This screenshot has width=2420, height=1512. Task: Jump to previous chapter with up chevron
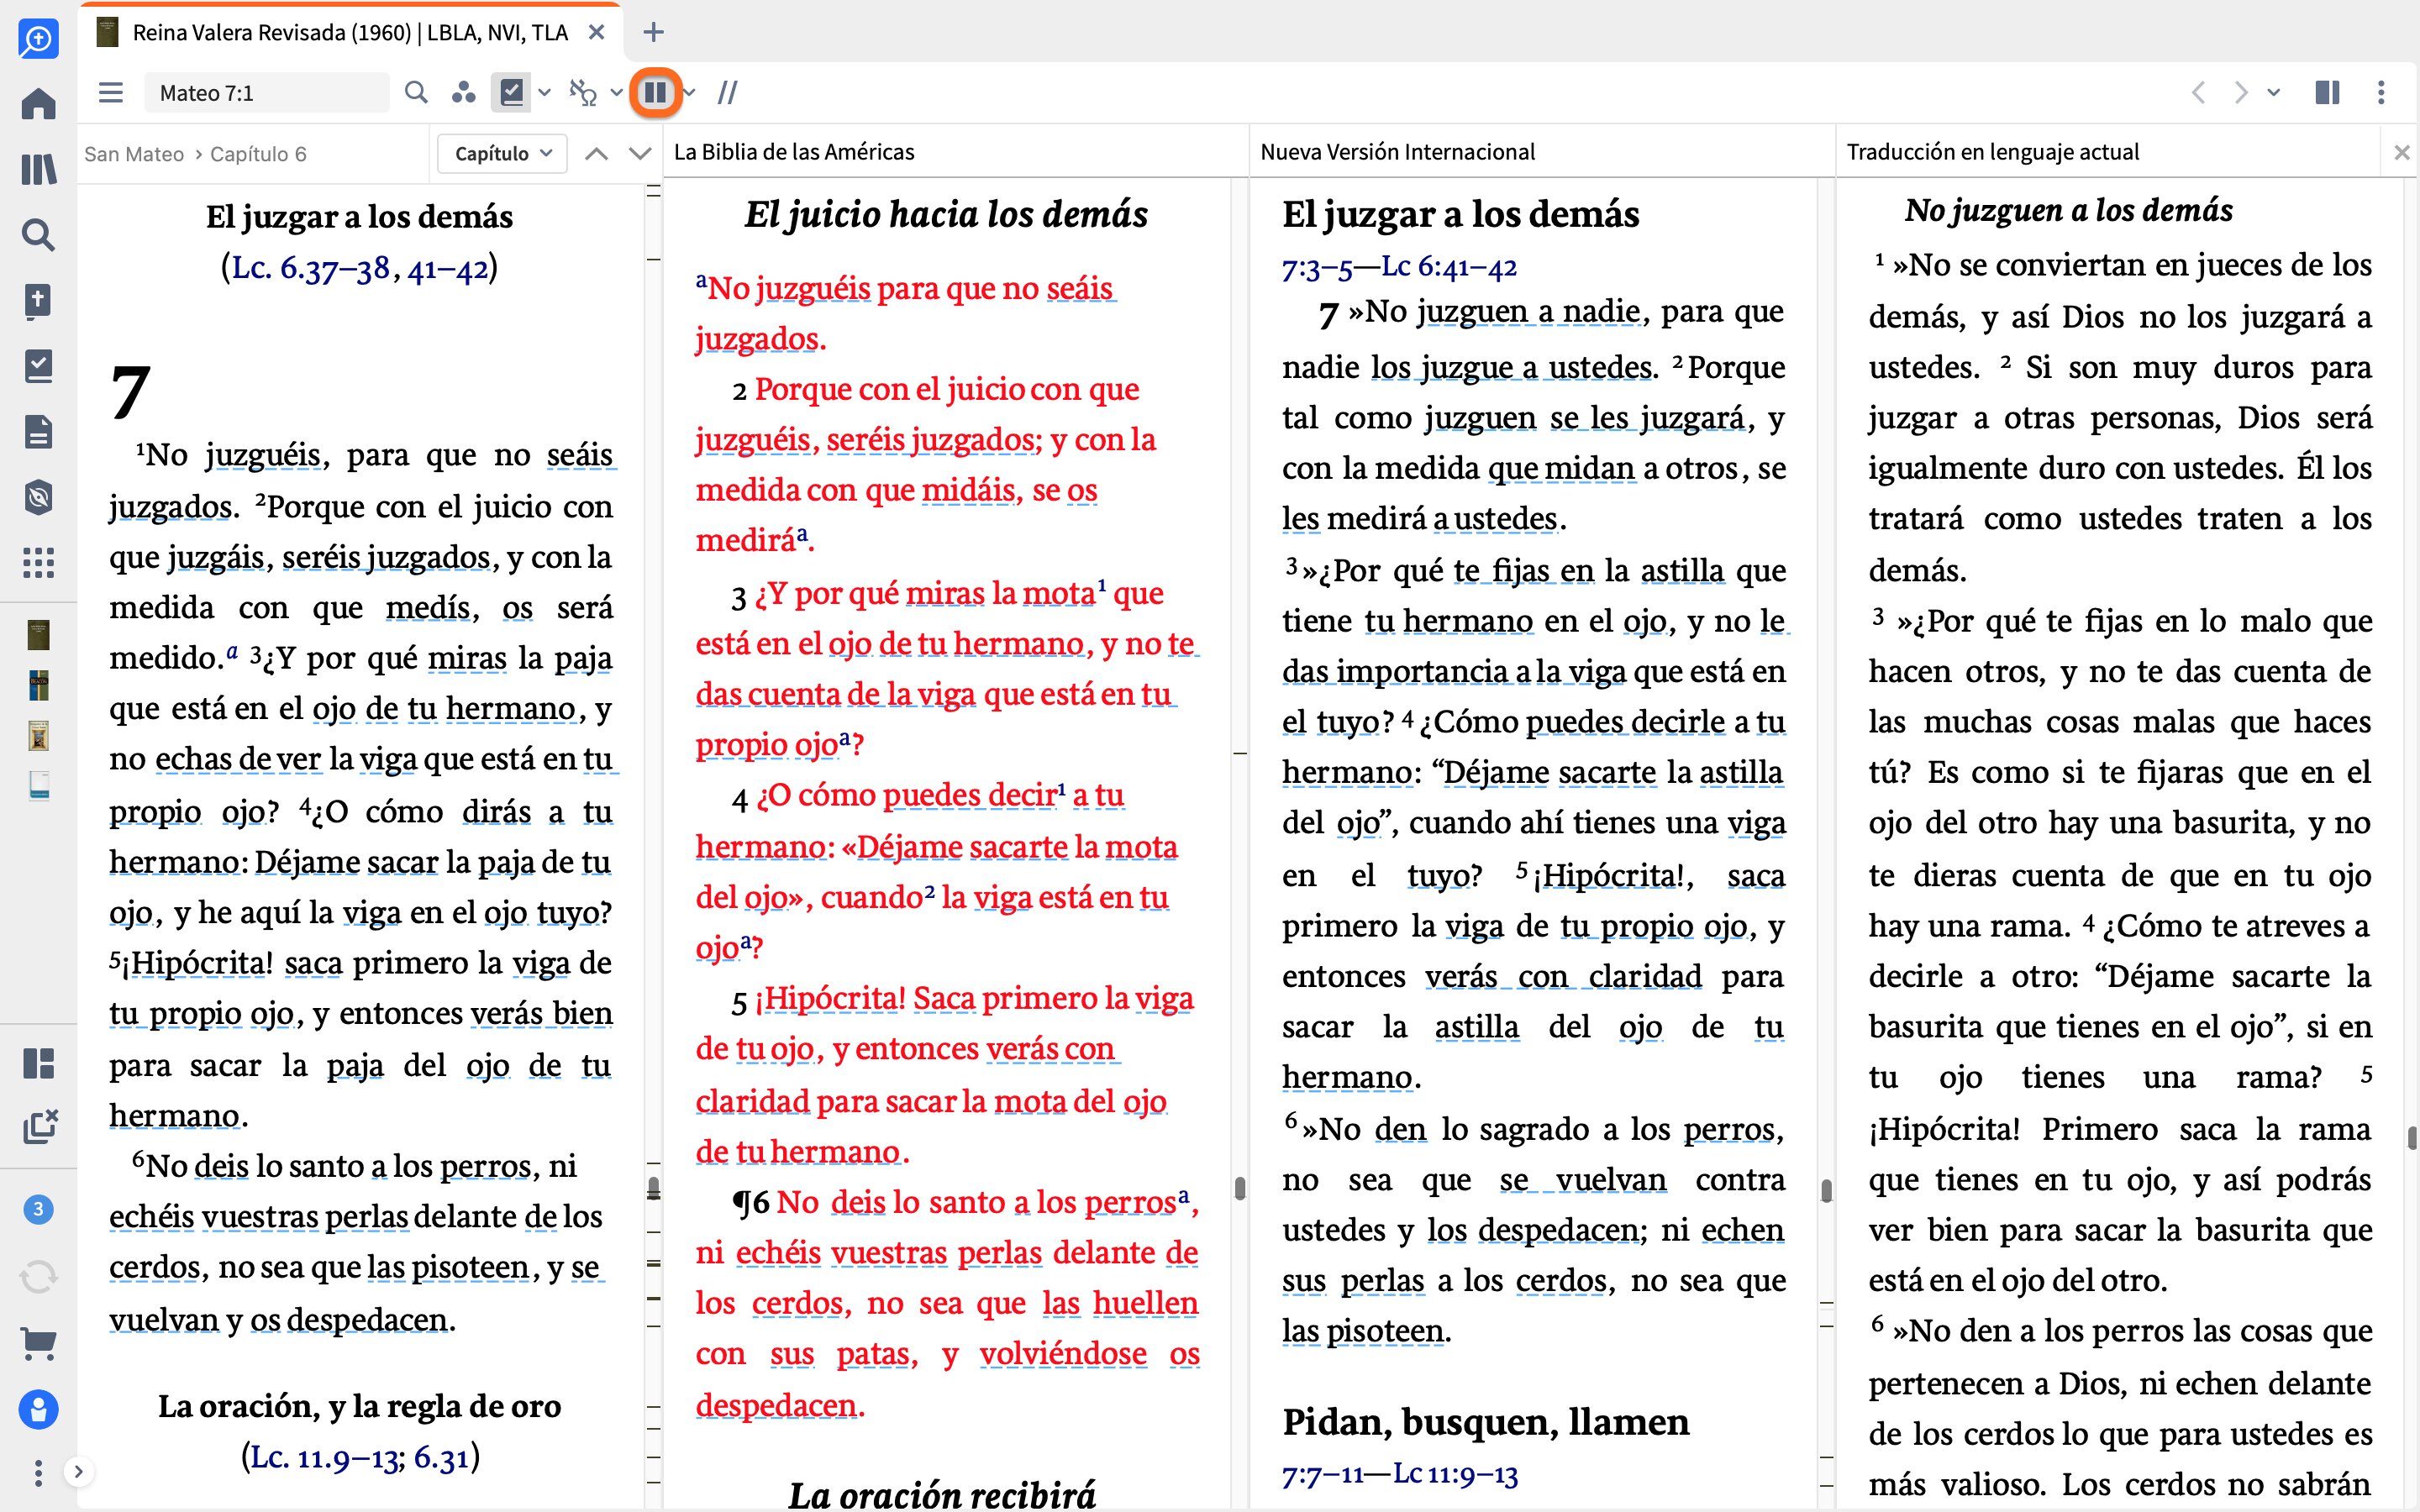pos(596,153)
